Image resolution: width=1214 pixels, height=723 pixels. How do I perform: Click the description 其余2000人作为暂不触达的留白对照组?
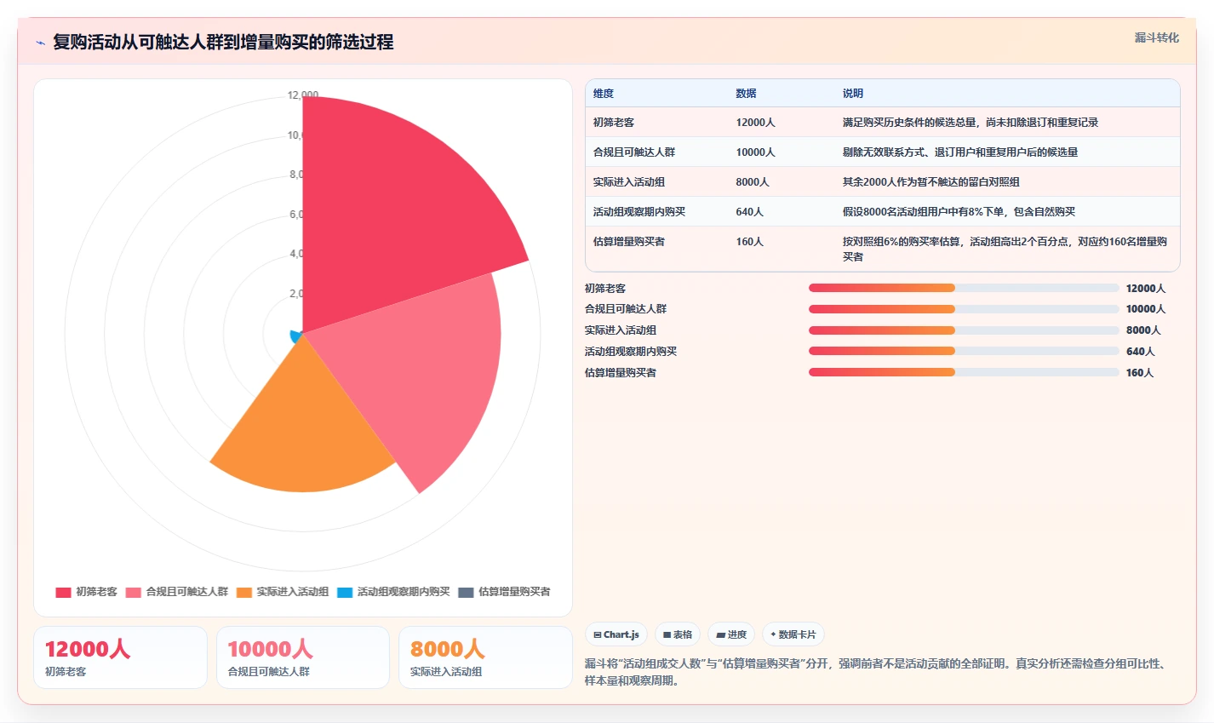[x=931, y=182]
